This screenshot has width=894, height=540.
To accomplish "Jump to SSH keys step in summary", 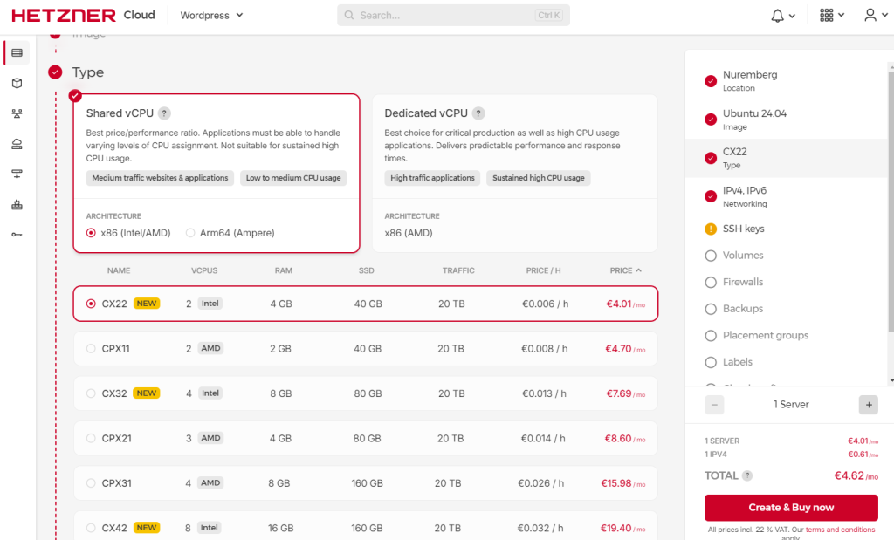I will point(743,229).
